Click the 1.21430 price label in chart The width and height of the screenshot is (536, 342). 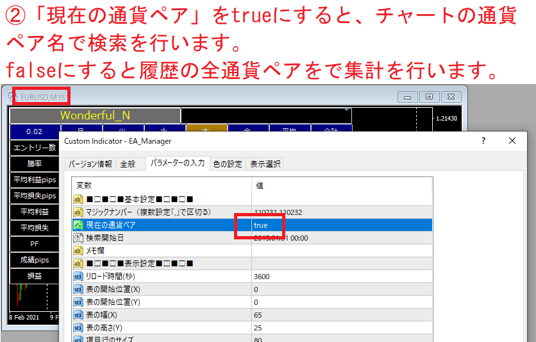446,118
